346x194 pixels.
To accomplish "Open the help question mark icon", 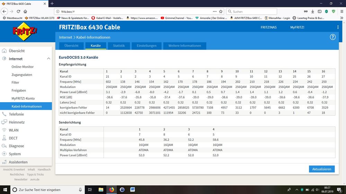I will pyautogui.click(x=332, y=37).
